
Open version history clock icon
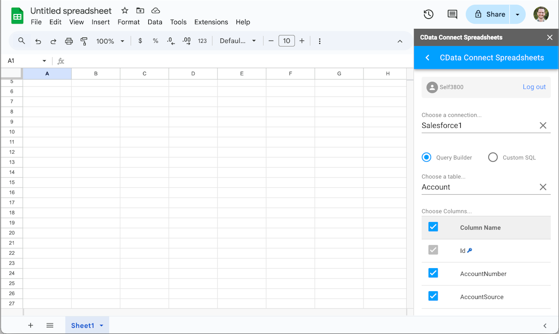coord(428,14)
